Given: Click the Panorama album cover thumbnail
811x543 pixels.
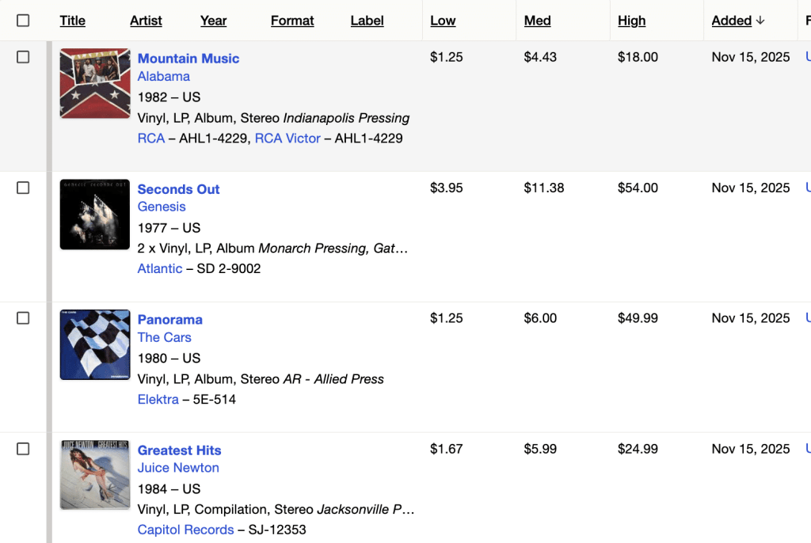Looking at the screenshot, I should pyautogui.click(x=94, y=344).
